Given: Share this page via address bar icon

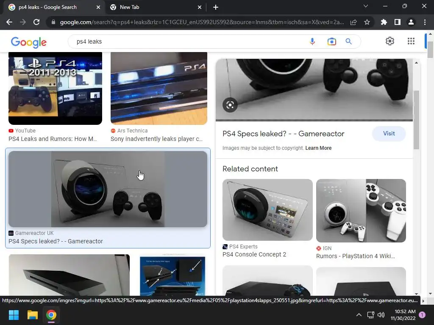Looking at the screenshot, I should tap(353, 22).
